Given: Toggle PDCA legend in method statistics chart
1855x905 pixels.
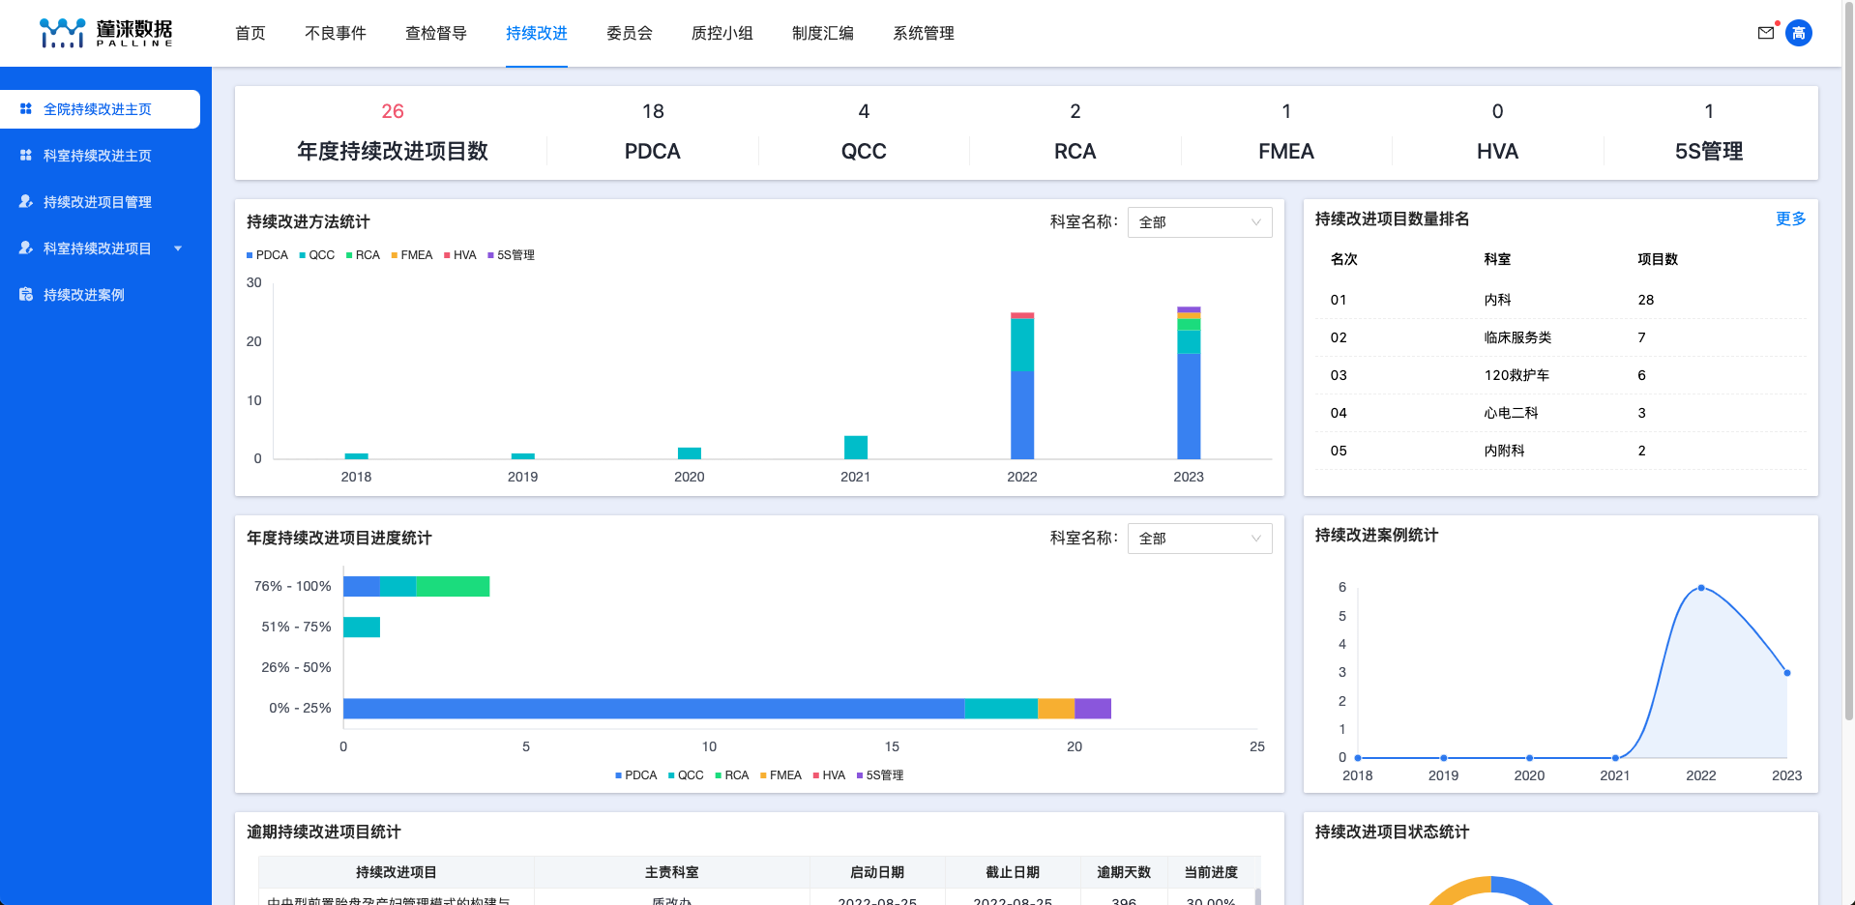Looking at the screenshot, I should 267,255.
